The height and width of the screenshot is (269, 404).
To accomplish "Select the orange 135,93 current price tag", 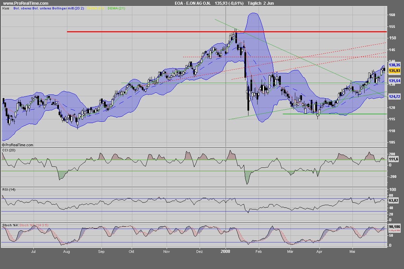I will 394,71.
